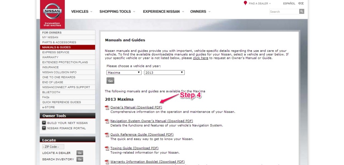Screen dimensions: 344x165
Task: Click PDF icon beside Warranty Information Booklet
Action: (107, 162)
